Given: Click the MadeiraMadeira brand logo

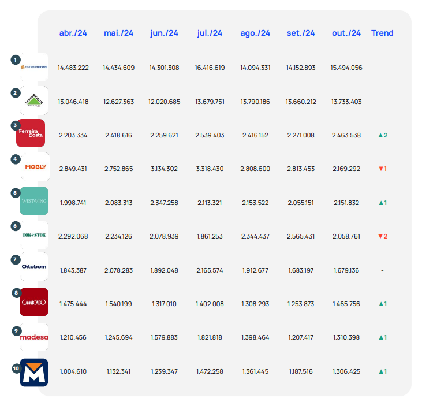Looking at the screenshot, I should 34,67.
